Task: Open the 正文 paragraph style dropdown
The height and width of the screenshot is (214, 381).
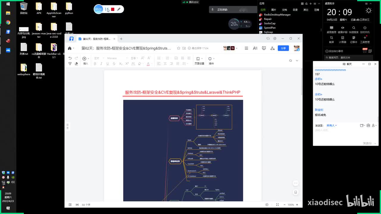Action: click(x=99, y=58)
